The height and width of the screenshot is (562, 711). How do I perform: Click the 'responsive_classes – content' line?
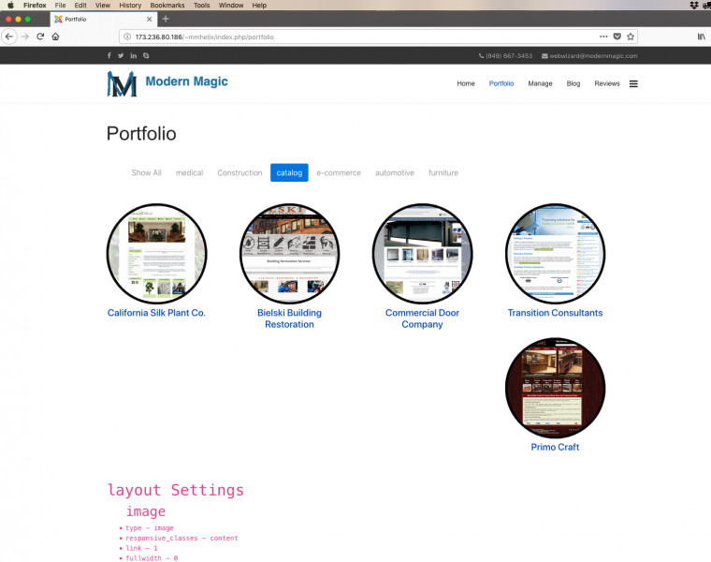pyautogui.click(x=181, y=538)
